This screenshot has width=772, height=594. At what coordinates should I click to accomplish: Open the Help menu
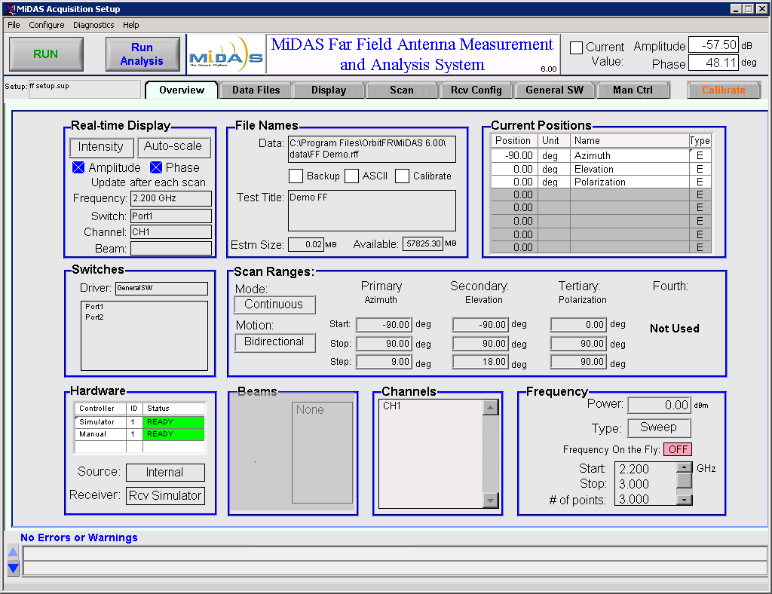click(x=131, y=25)
